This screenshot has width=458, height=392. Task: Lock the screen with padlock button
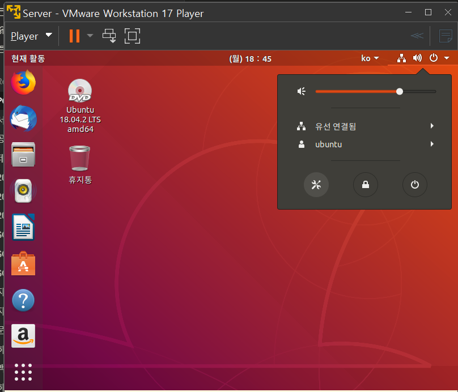coord(366,185)
